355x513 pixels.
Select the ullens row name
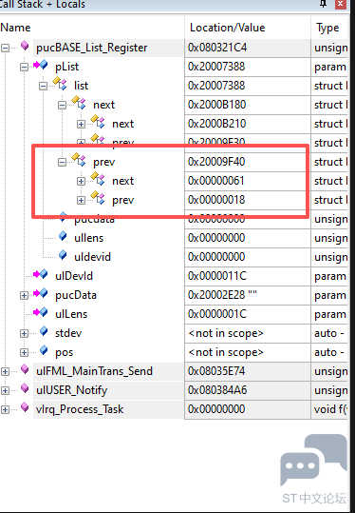89,238
